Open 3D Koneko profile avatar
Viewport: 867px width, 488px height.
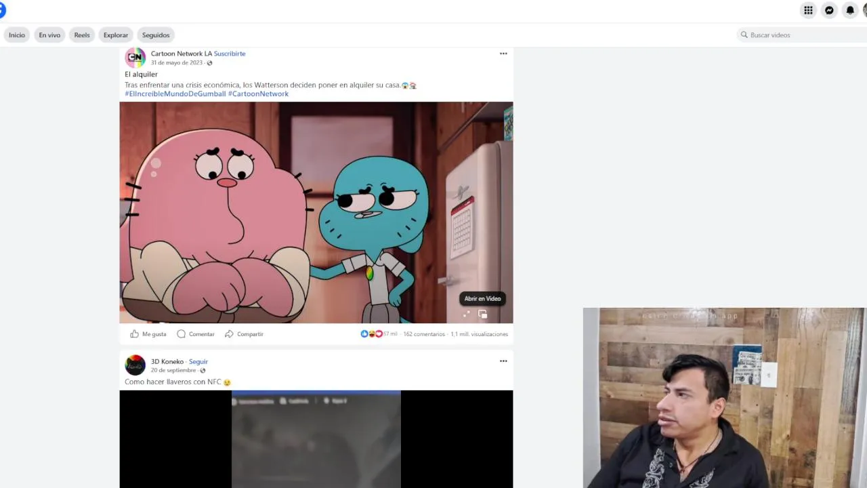135,365
